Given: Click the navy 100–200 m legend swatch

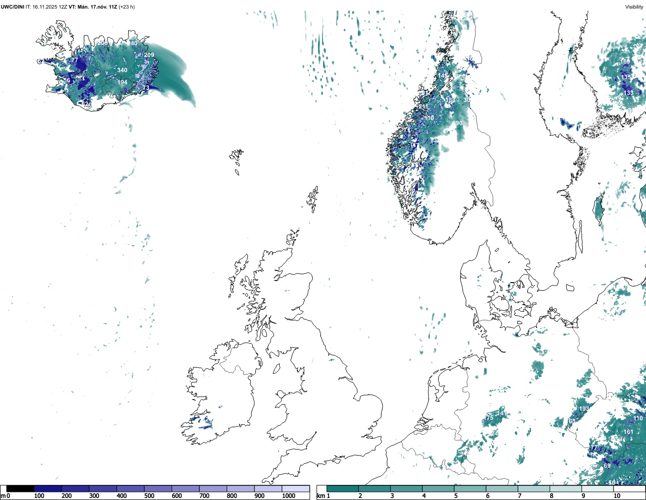Looking at the screenshot, I should [x=48, y=489].
